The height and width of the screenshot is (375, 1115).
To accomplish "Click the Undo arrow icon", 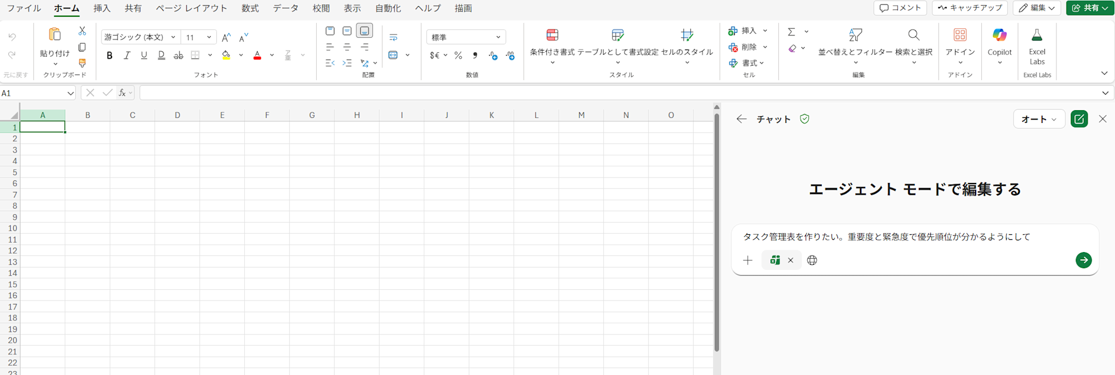I will [x=12, y=37].
